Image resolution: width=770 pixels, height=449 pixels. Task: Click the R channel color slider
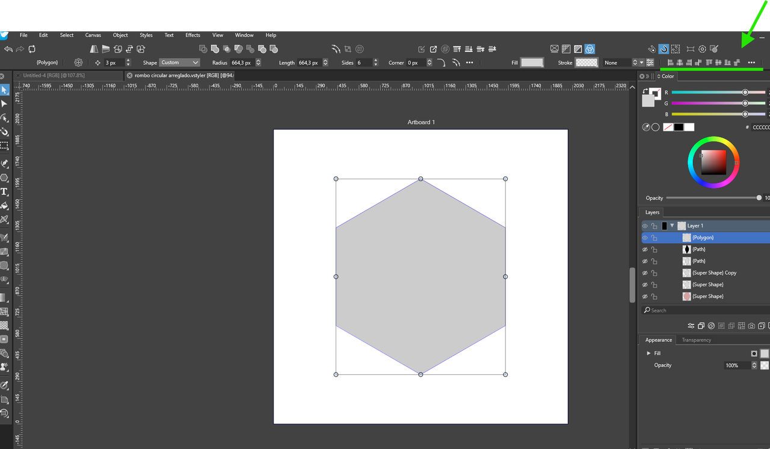point(718,93)
